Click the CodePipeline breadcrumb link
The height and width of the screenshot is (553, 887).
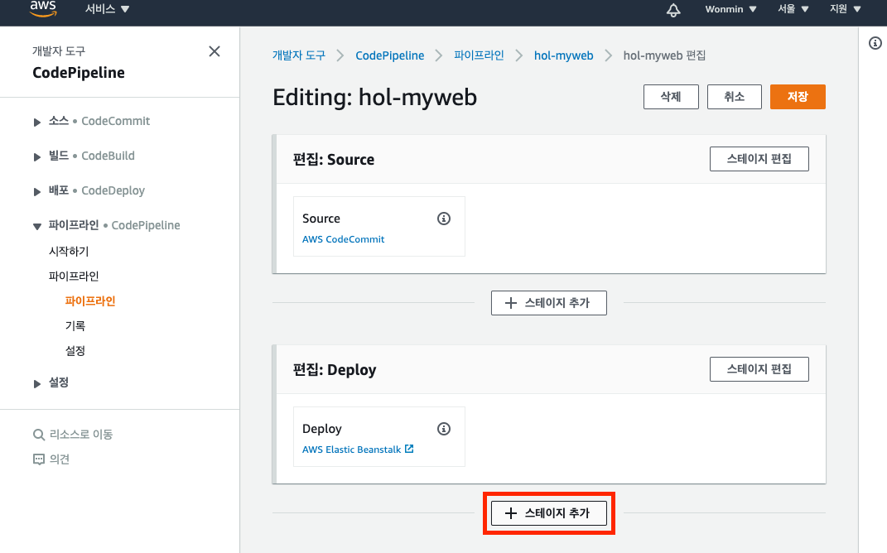pyautogui.click(x=390, y=55)
